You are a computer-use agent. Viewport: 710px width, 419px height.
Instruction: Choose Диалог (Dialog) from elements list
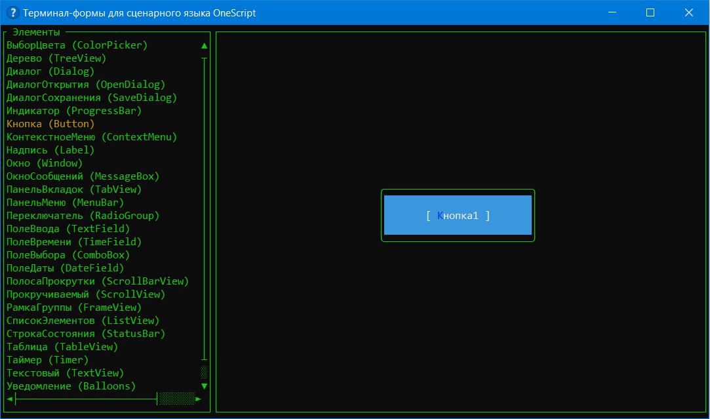[50, 71]
